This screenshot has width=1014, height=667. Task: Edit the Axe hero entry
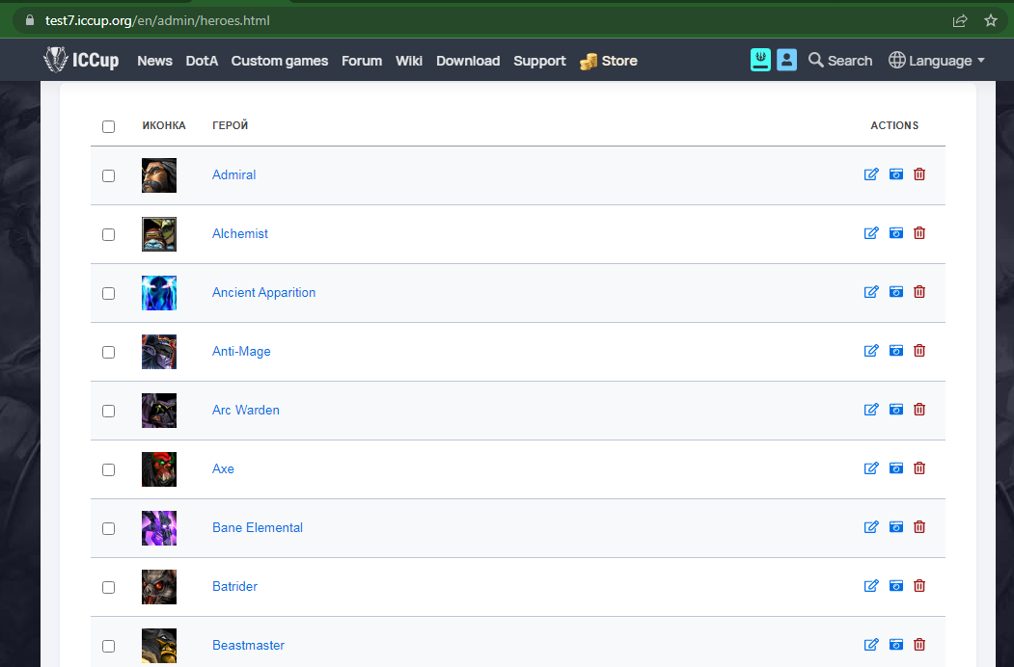click(871, 468)
